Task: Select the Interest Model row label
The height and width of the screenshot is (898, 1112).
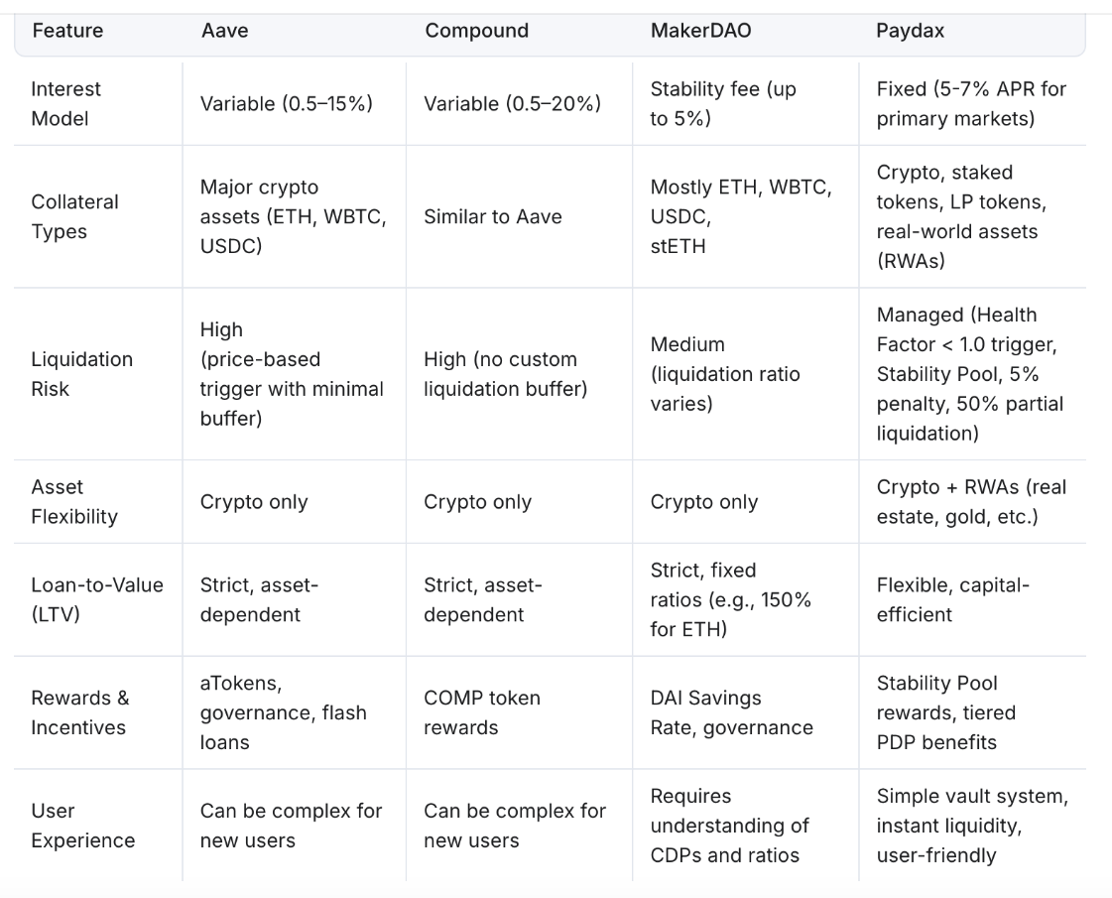Action: (65, 103)
